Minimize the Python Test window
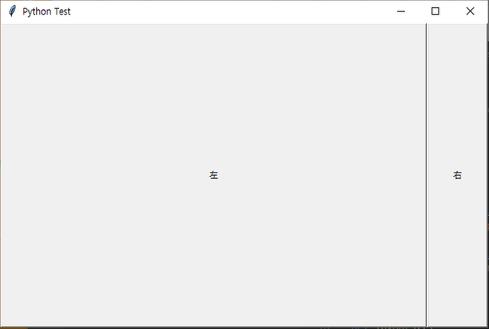This screenshot has height=329, width=489. click(x=401, y=11)
